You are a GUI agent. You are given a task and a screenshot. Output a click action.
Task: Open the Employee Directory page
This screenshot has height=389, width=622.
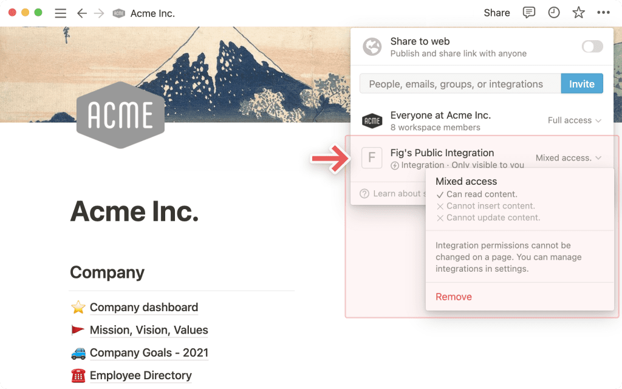click(x=140, y=375)
